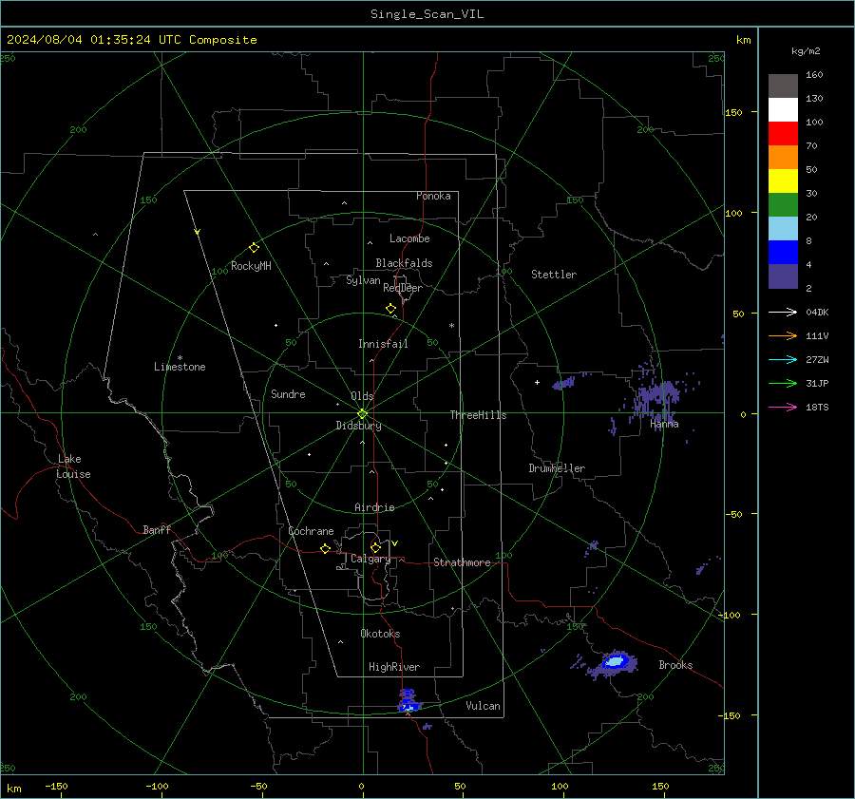Viewport: 855px width, 799px height.
Task: Select the yellow diamond marker below RedDeer
Action: click(390, 308)
